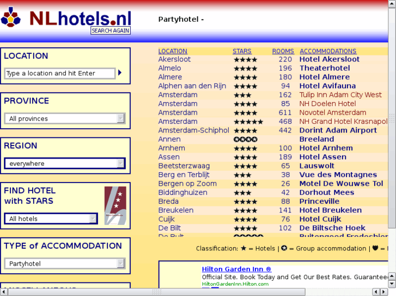Viewport: 396px width, 296px height.
Task: Click the three-star rating for Dorhout Mees
Action: [x=242, y=193]
